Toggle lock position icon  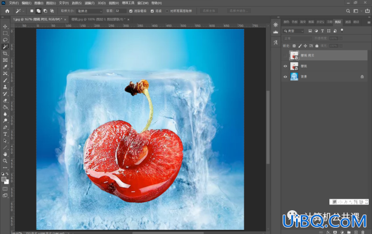coord(306,46)
